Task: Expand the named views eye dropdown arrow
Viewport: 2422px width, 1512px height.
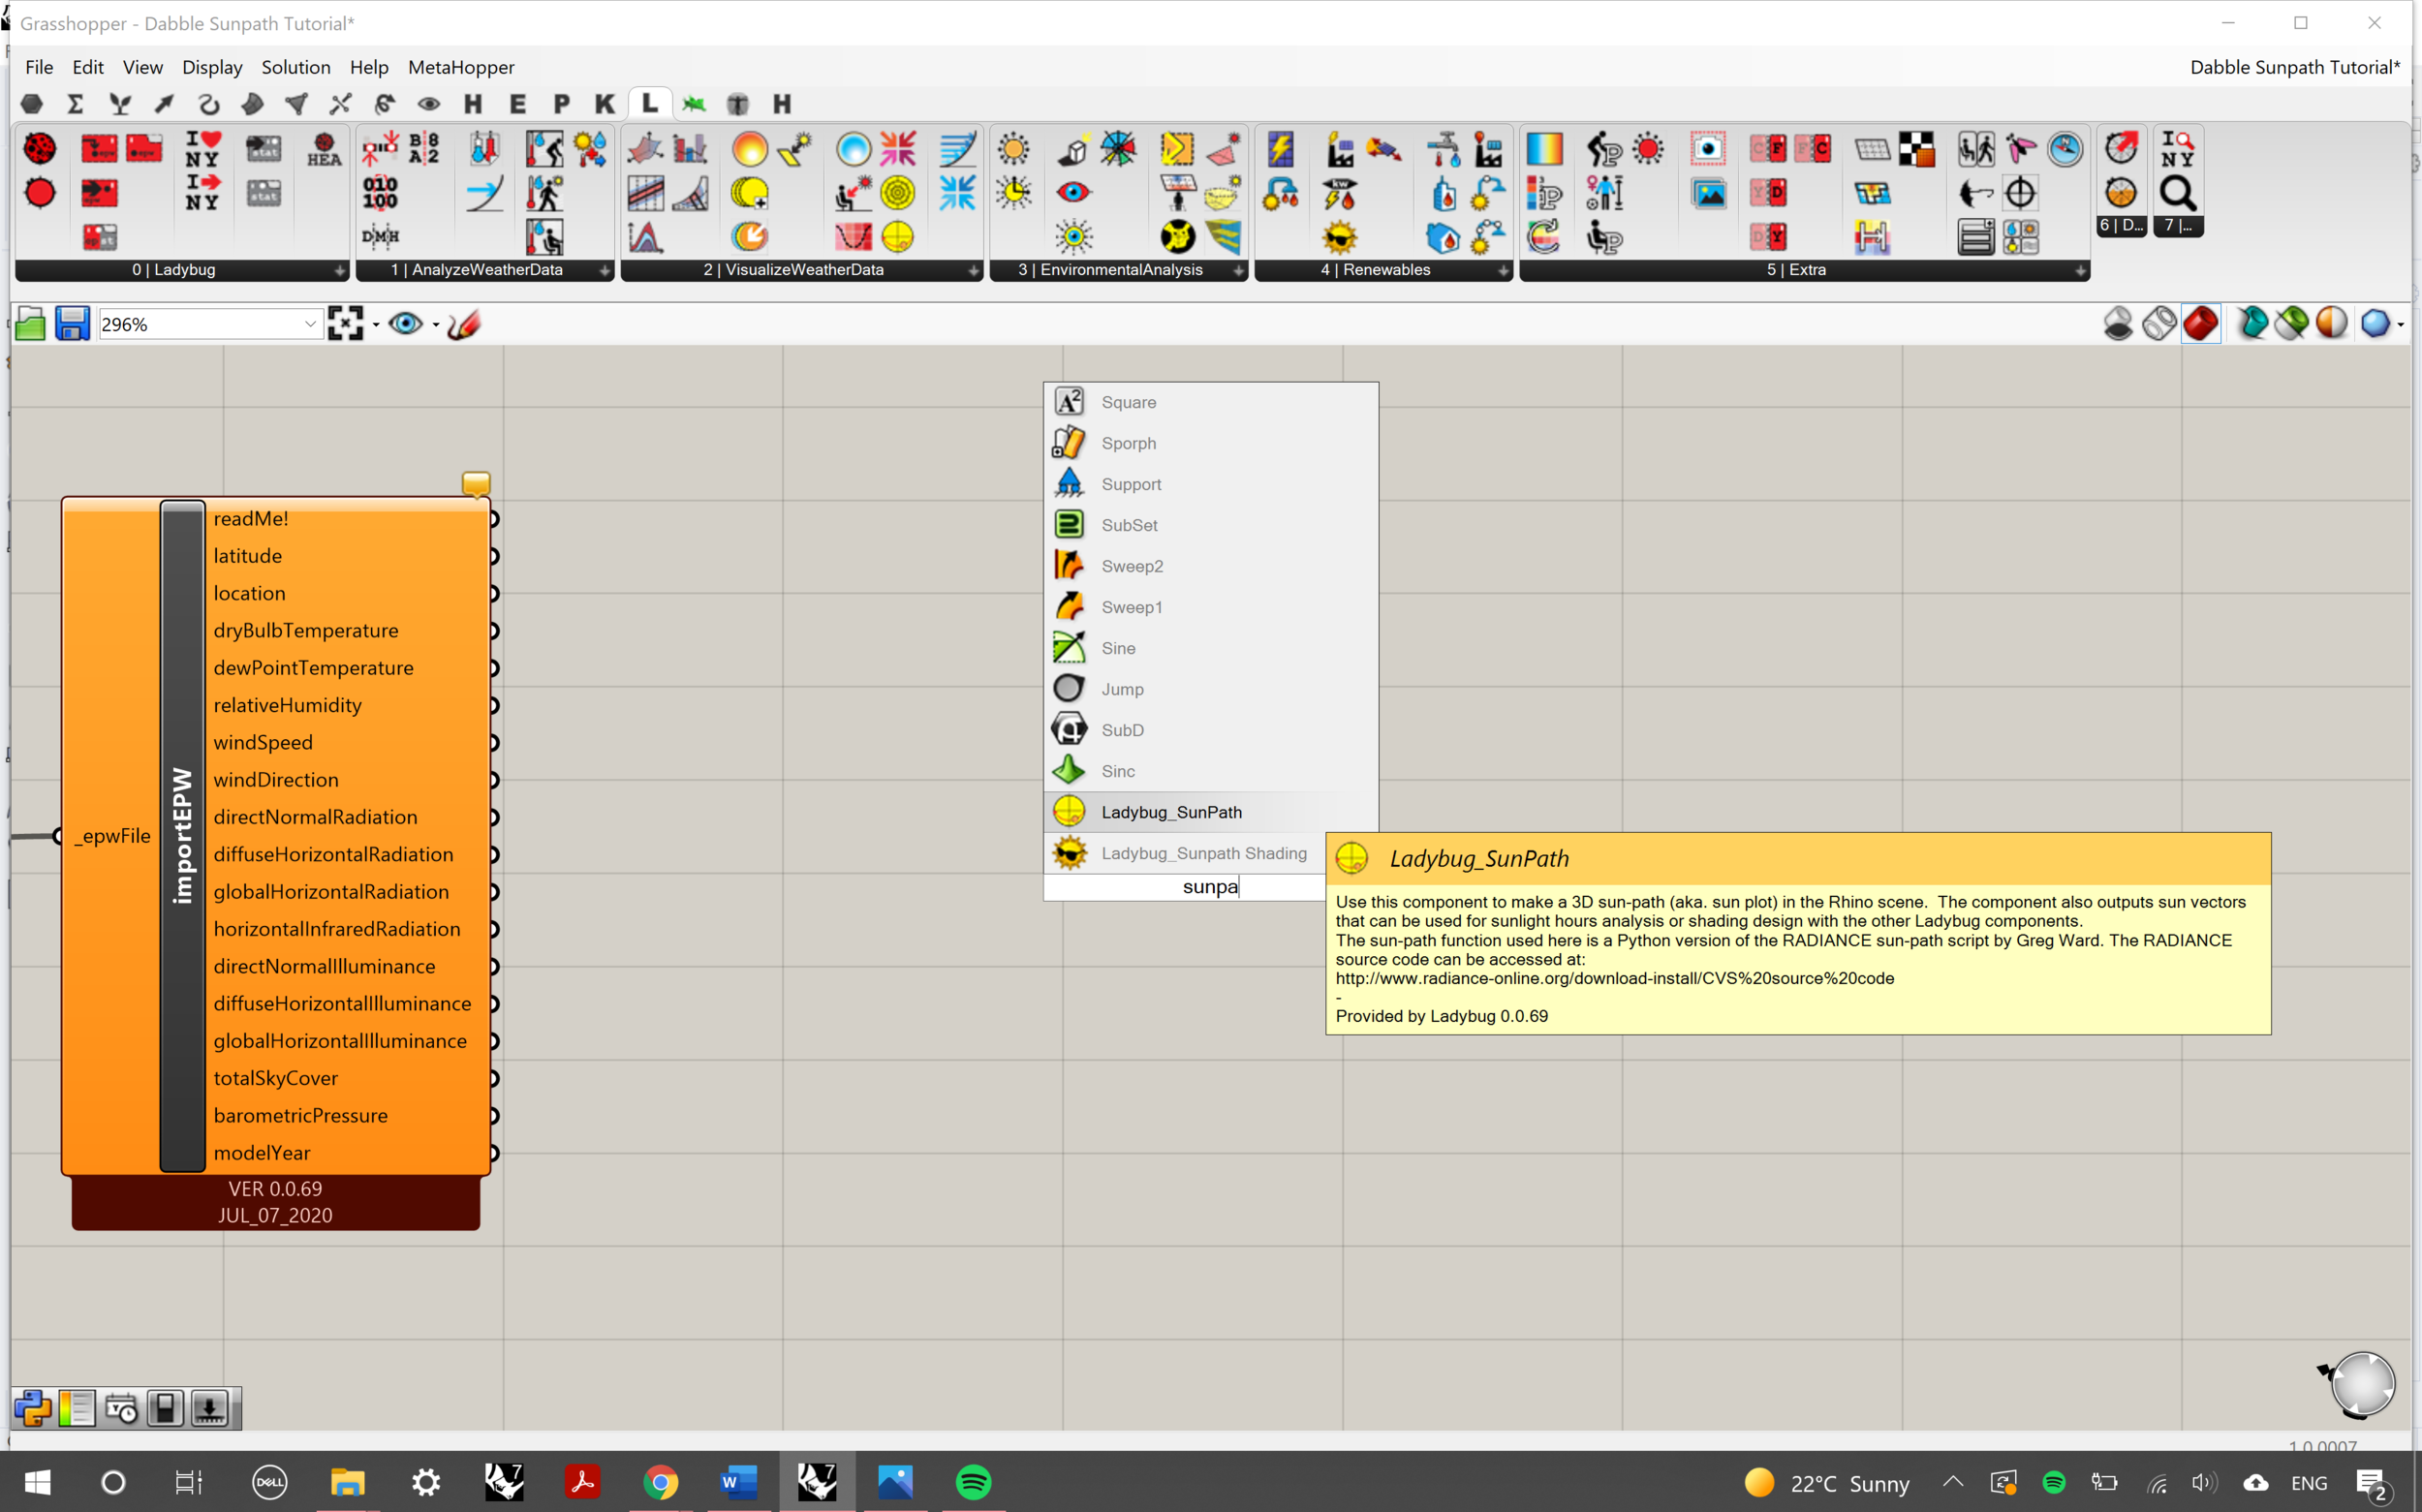Action: click(436, 325)
